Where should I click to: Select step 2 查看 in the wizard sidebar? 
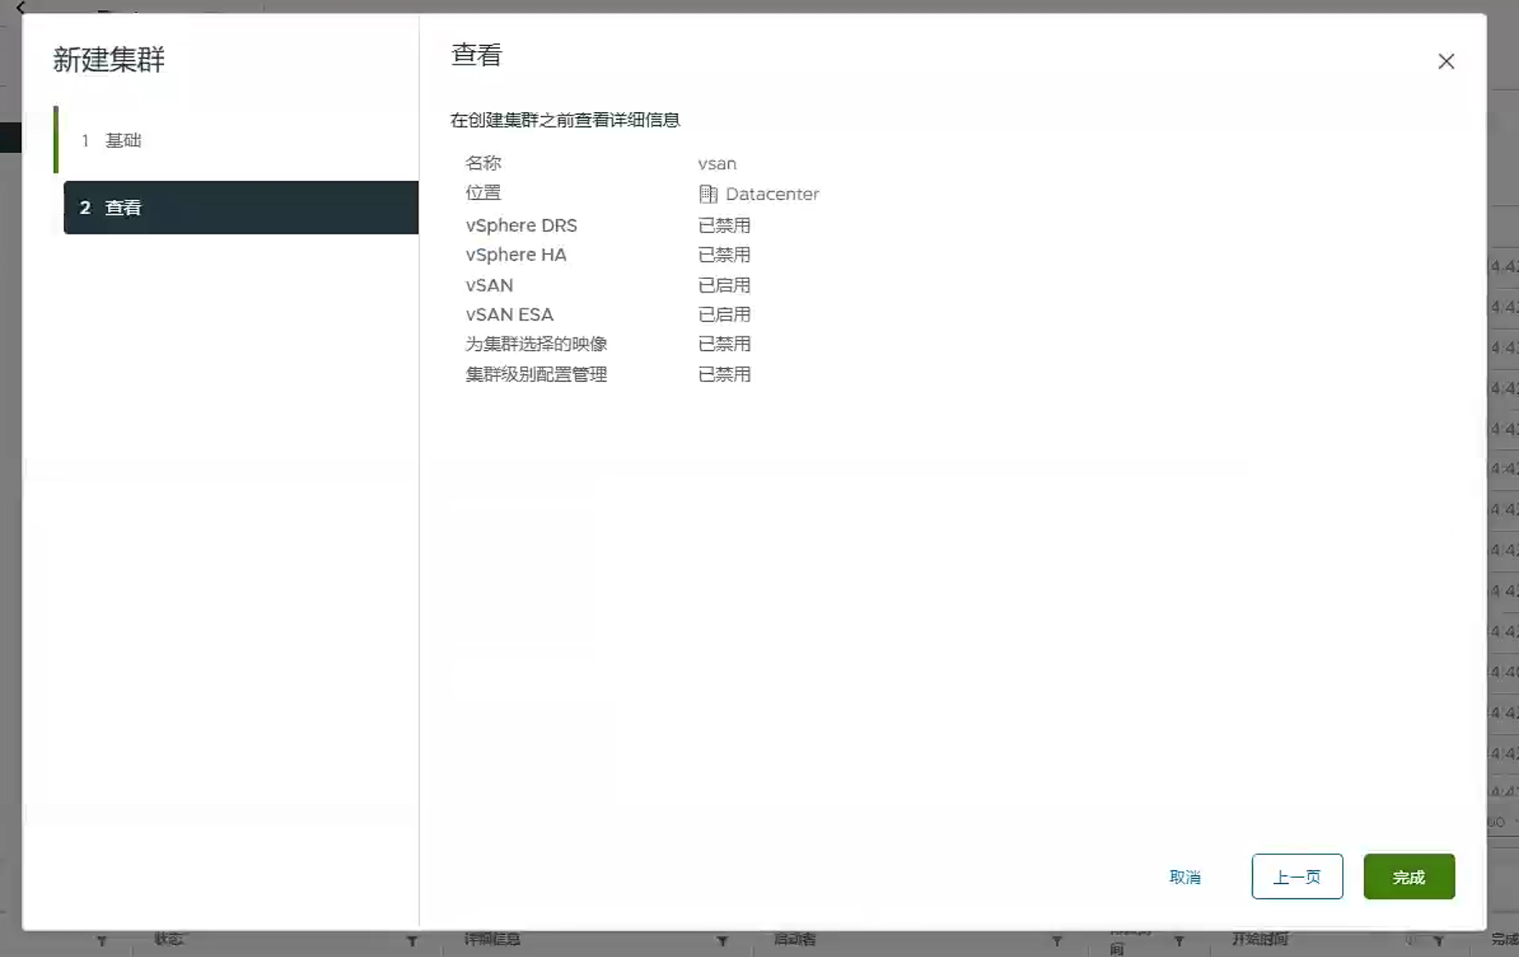(241, 207)
